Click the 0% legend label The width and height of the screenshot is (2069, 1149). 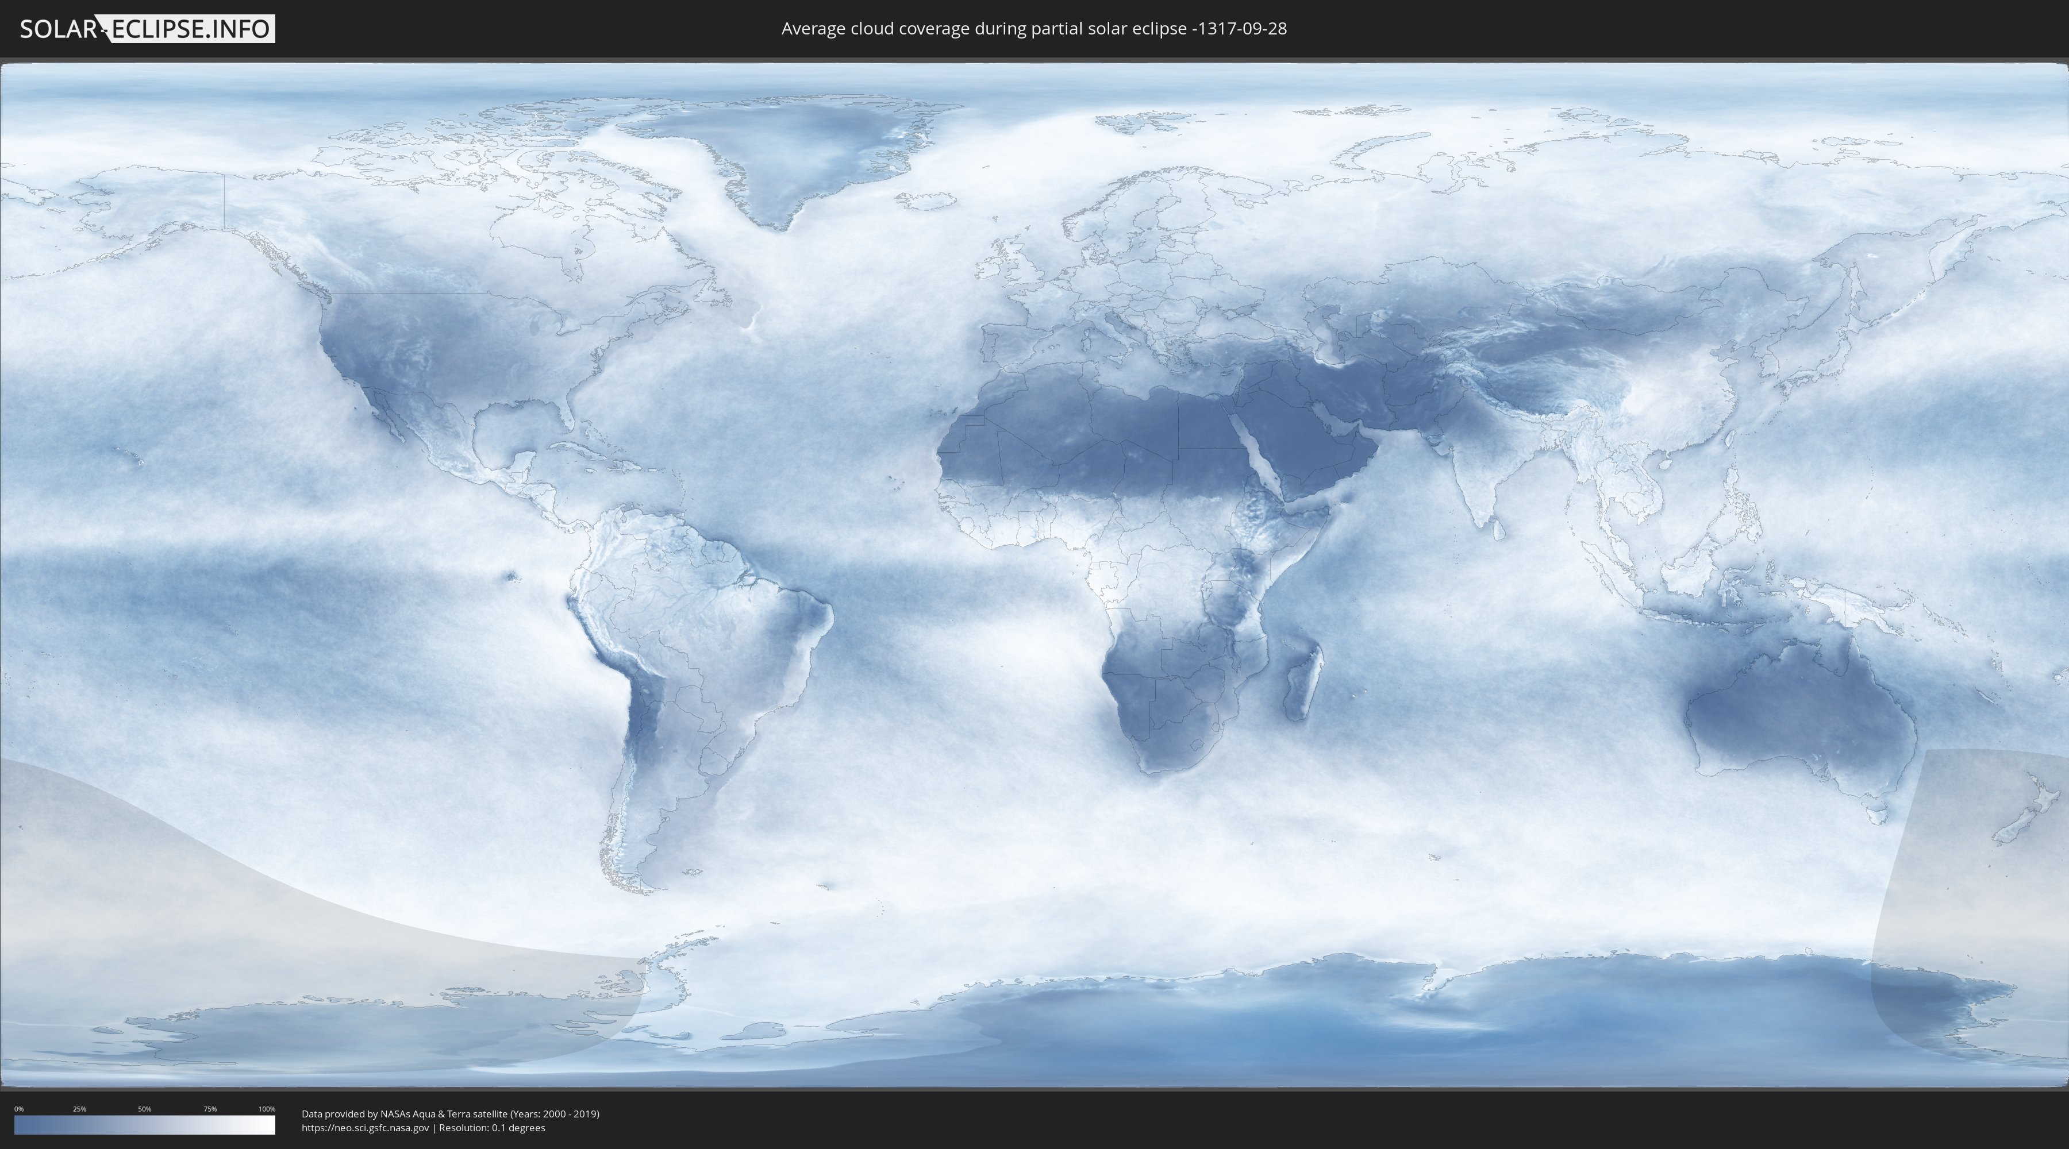[x=20, y=1109]
